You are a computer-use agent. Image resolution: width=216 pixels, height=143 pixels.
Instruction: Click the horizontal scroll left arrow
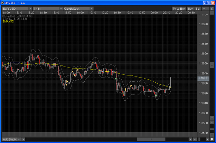coord(23,140)
